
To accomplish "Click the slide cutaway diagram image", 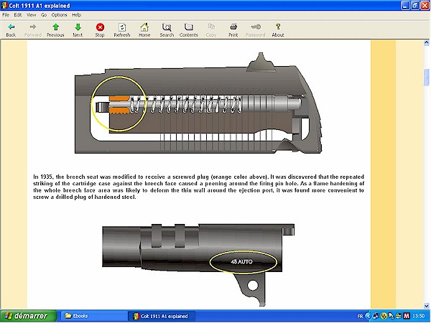I will [198, 103].
